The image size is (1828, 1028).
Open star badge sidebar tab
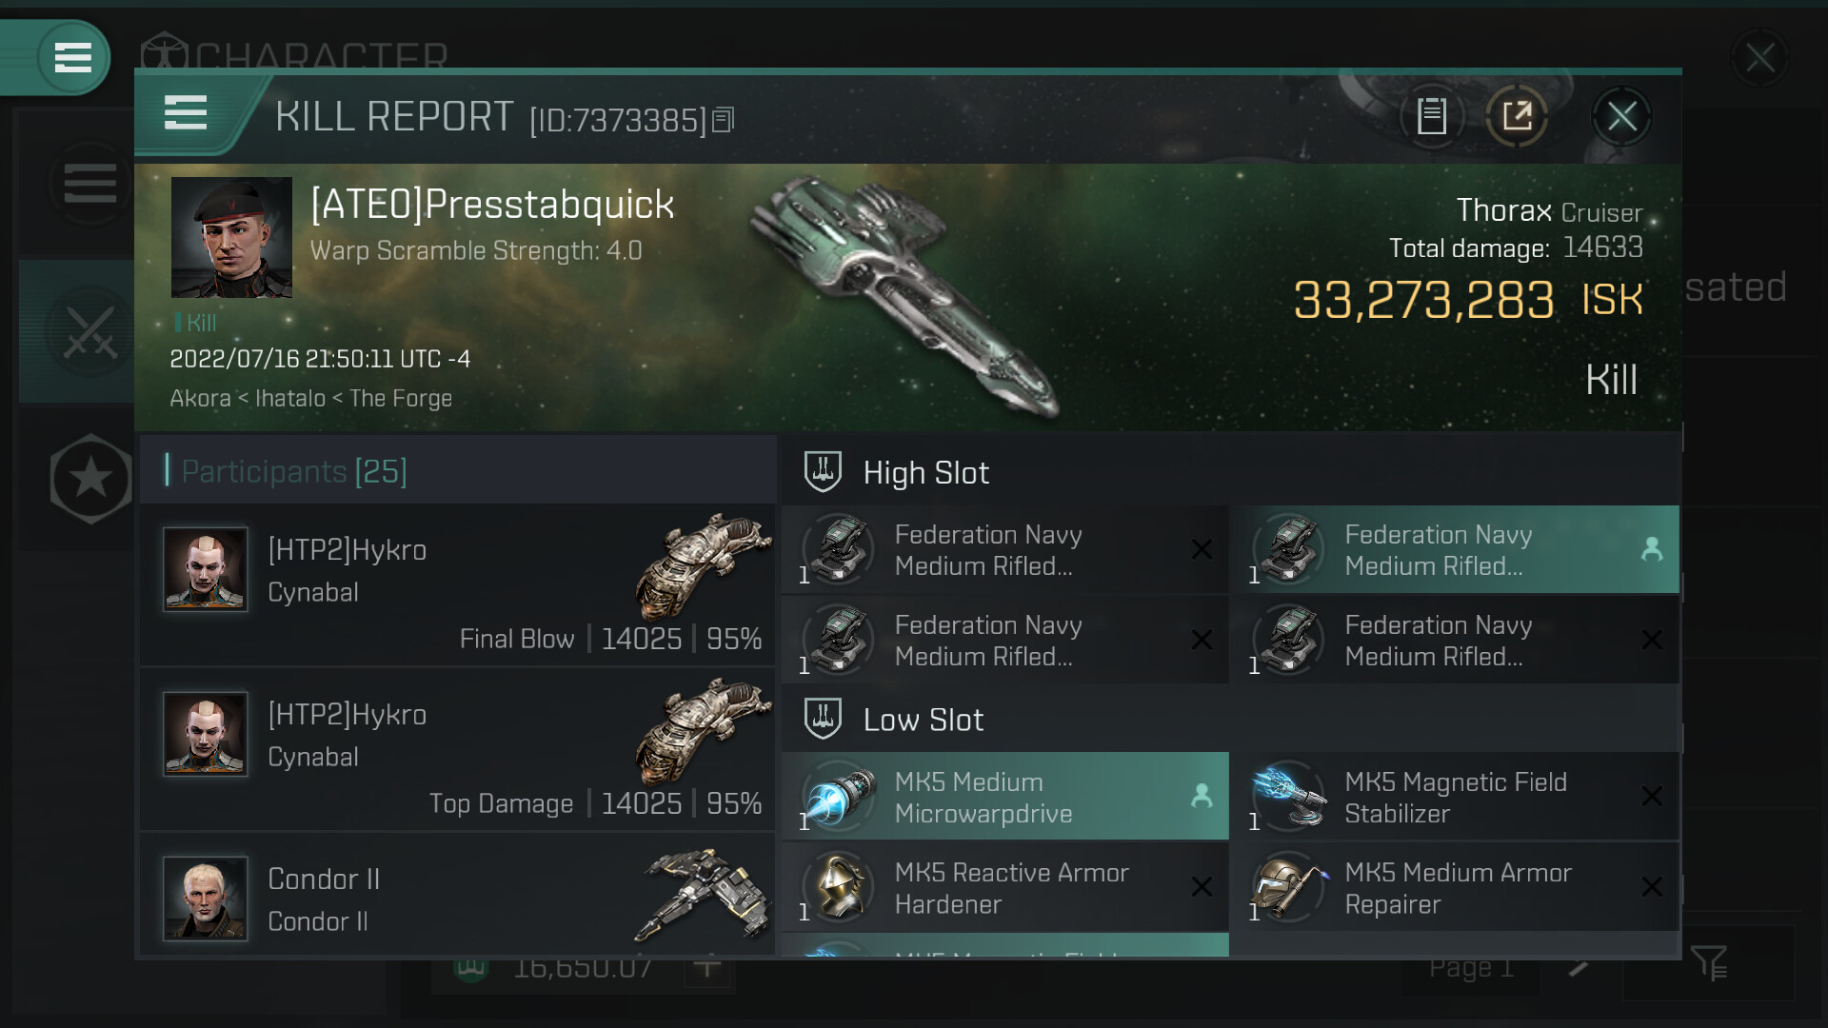[89, 479]
